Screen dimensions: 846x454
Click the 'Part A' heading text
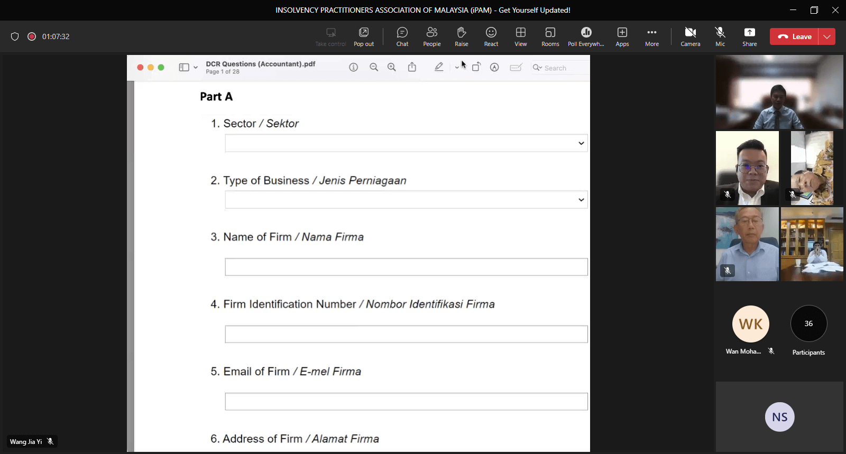(x=216, y=97)
